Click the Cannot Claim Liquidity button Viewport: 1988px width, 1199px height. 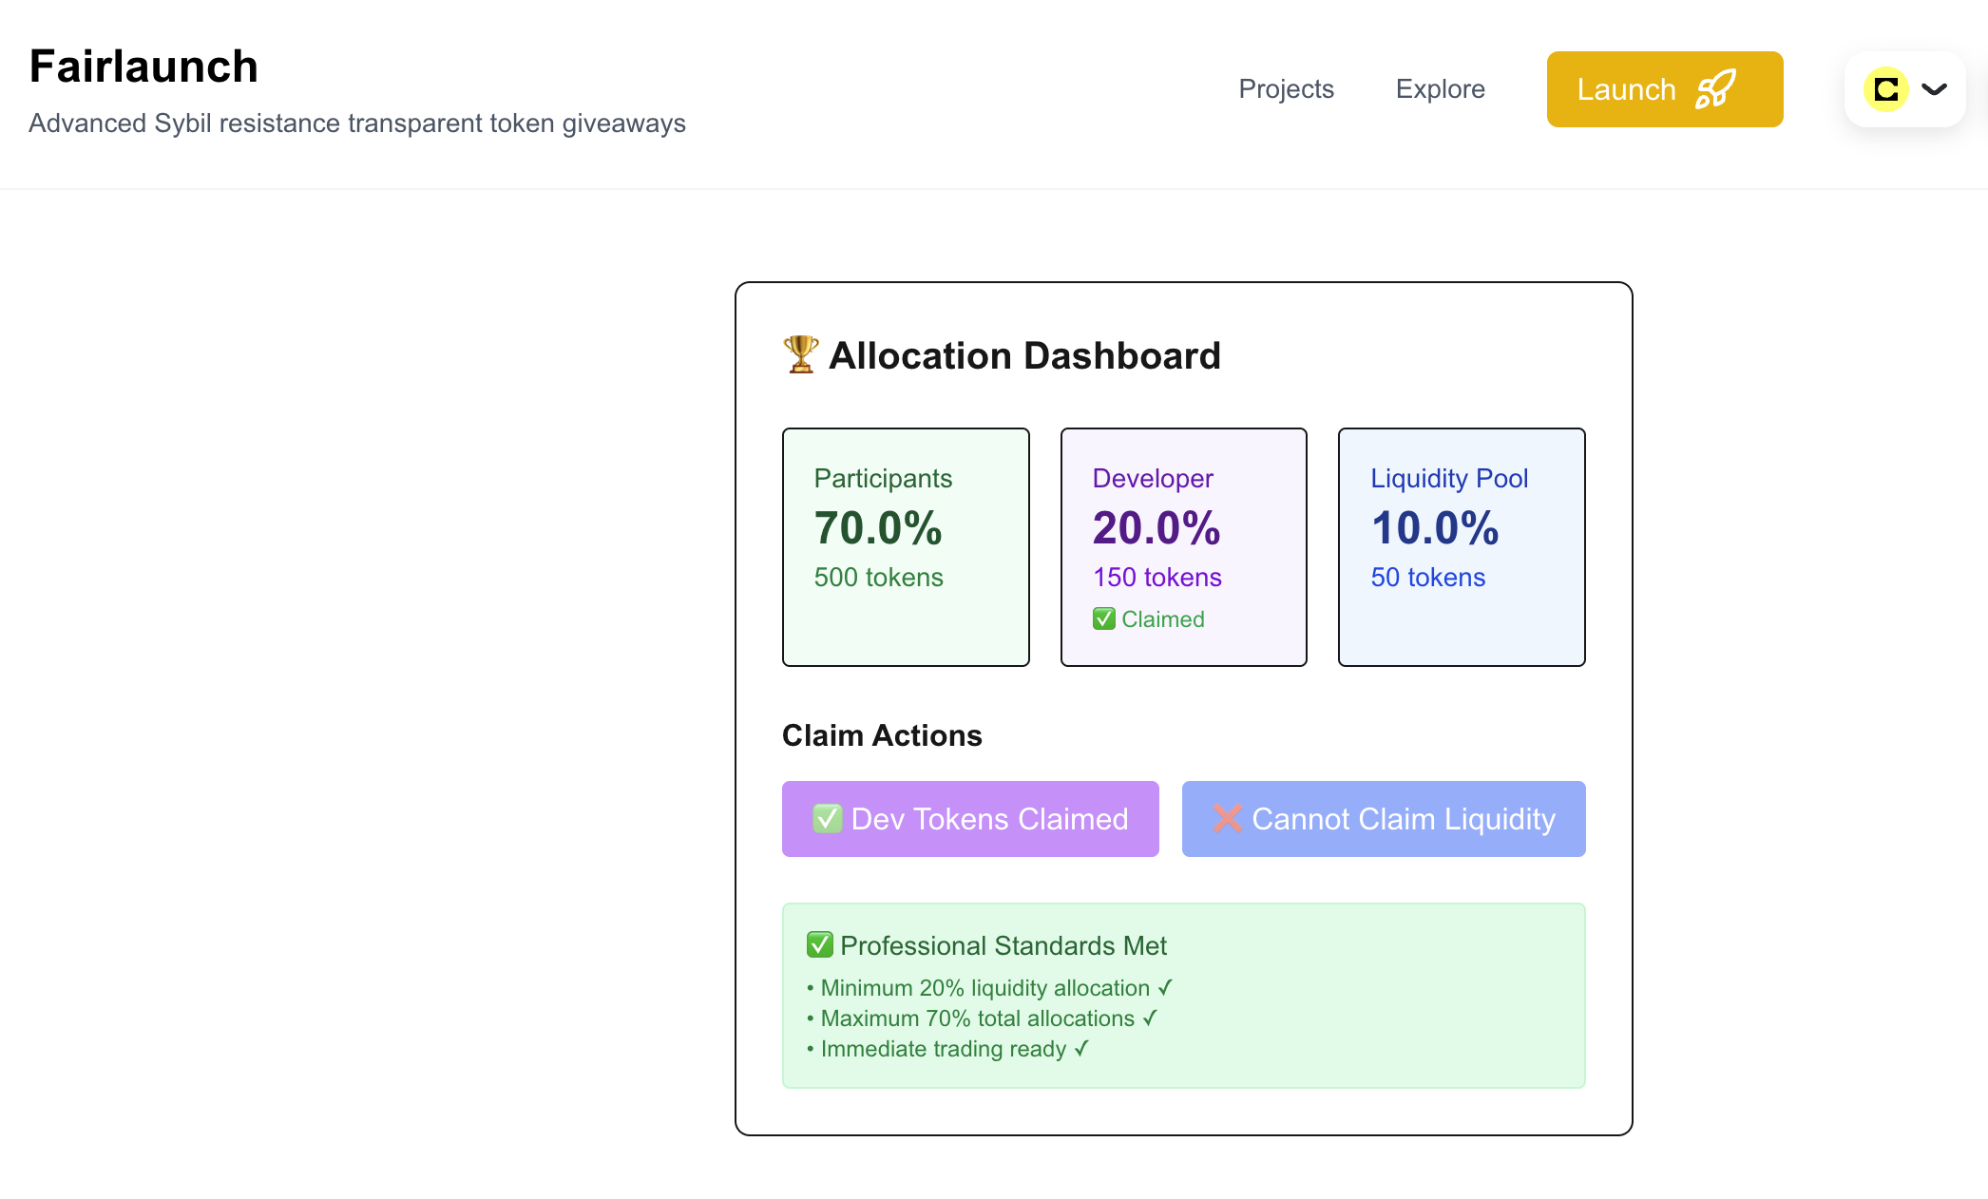pos(1384,819)
